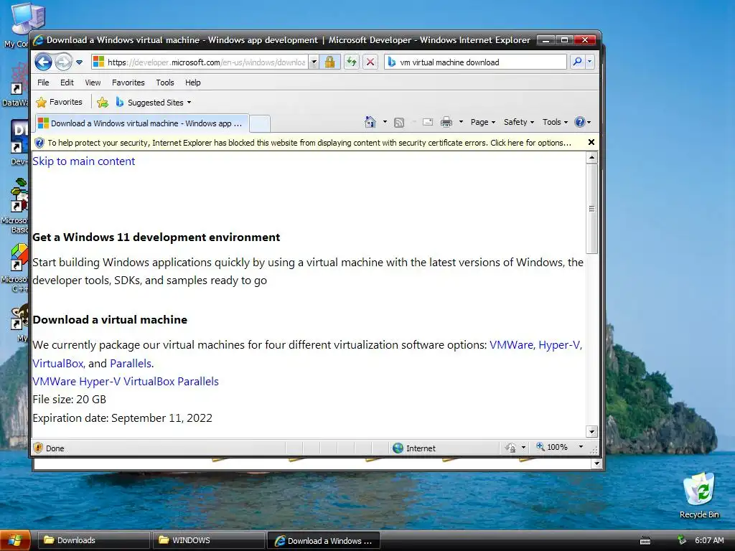Open the Tools menu in menu bar
The width and height of the screenshot is (735, 551).
pos(165,83)
